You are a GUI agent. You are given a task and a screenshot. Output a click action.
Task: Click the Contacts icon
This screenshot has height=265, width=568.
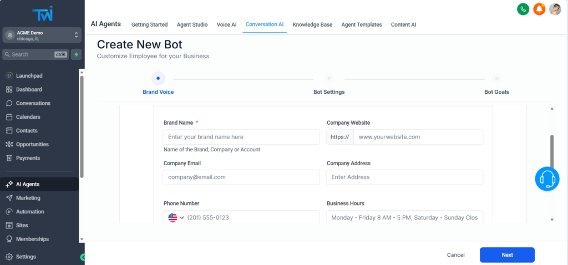click(9, 131)
